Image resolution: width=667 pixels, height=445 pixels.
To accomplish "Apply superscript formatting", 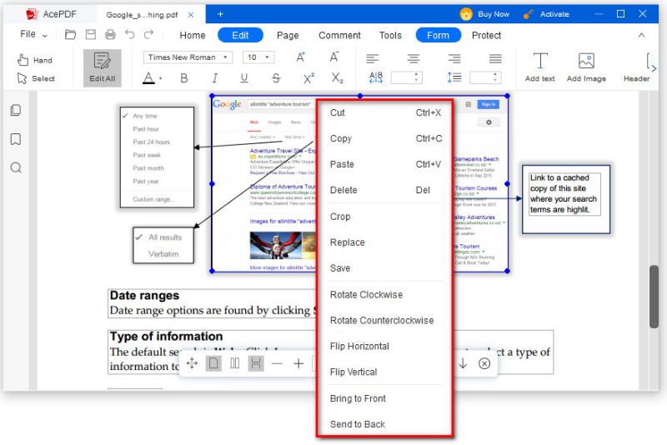I will tap(308, 78).
